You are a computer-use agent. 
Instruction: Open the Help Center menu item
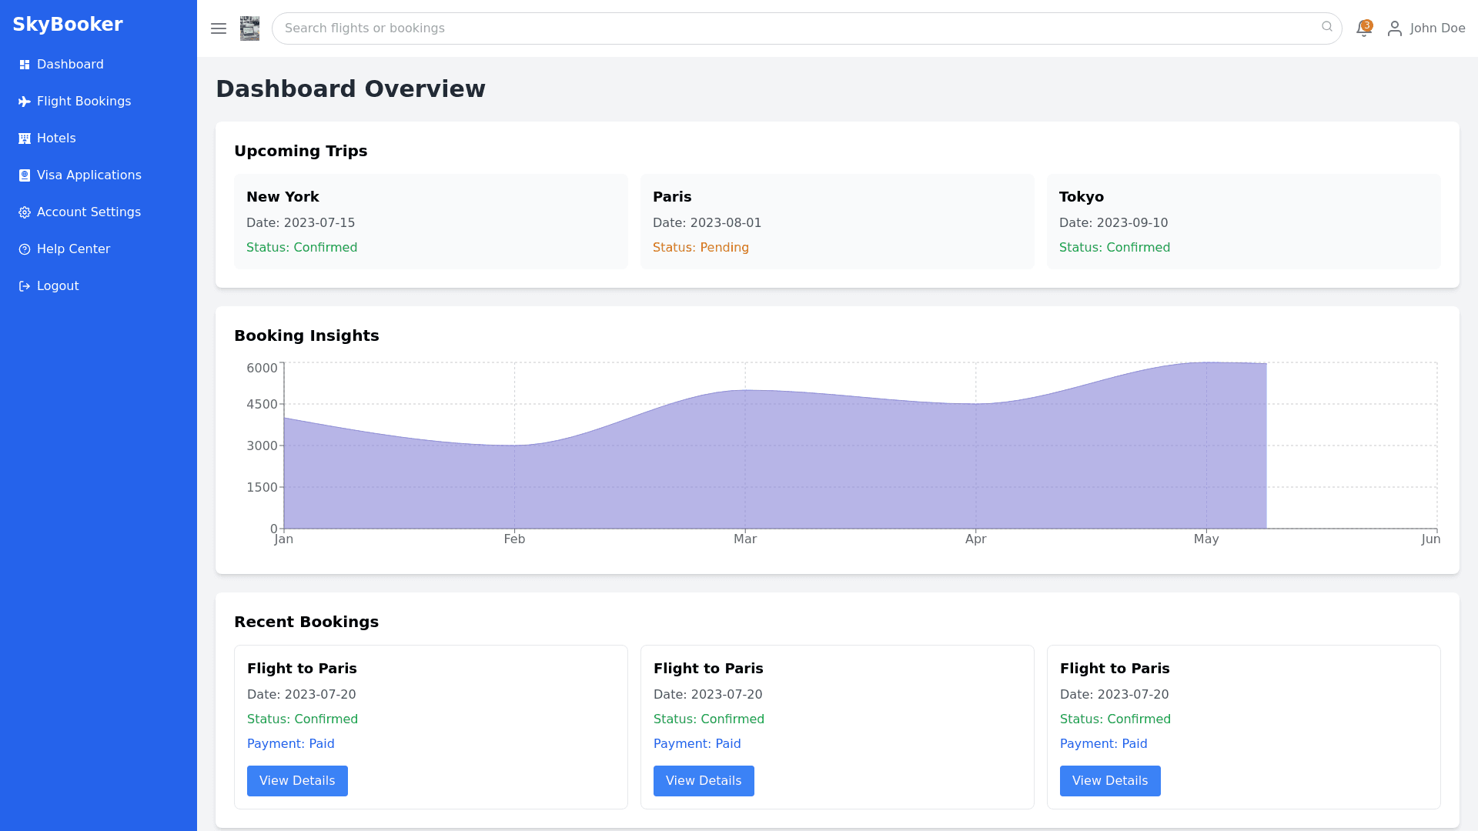(73, 249)
